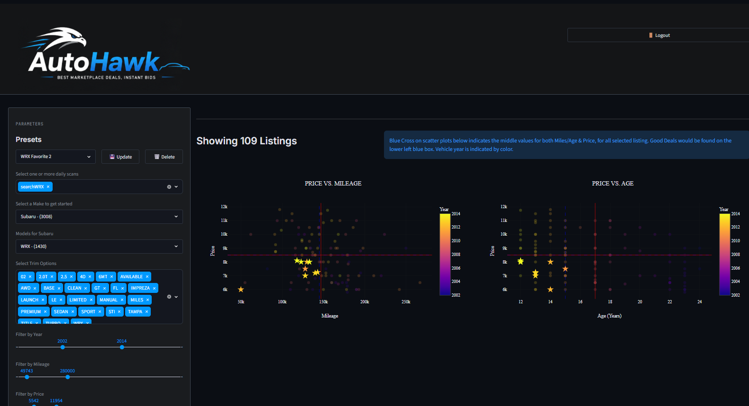749x406 pixels.
Task: Click the Delete preset button
Action: (x=164, y=157)
